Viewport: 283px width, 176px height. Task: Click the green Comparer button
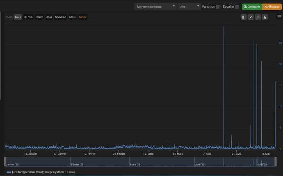click(252, 7)
